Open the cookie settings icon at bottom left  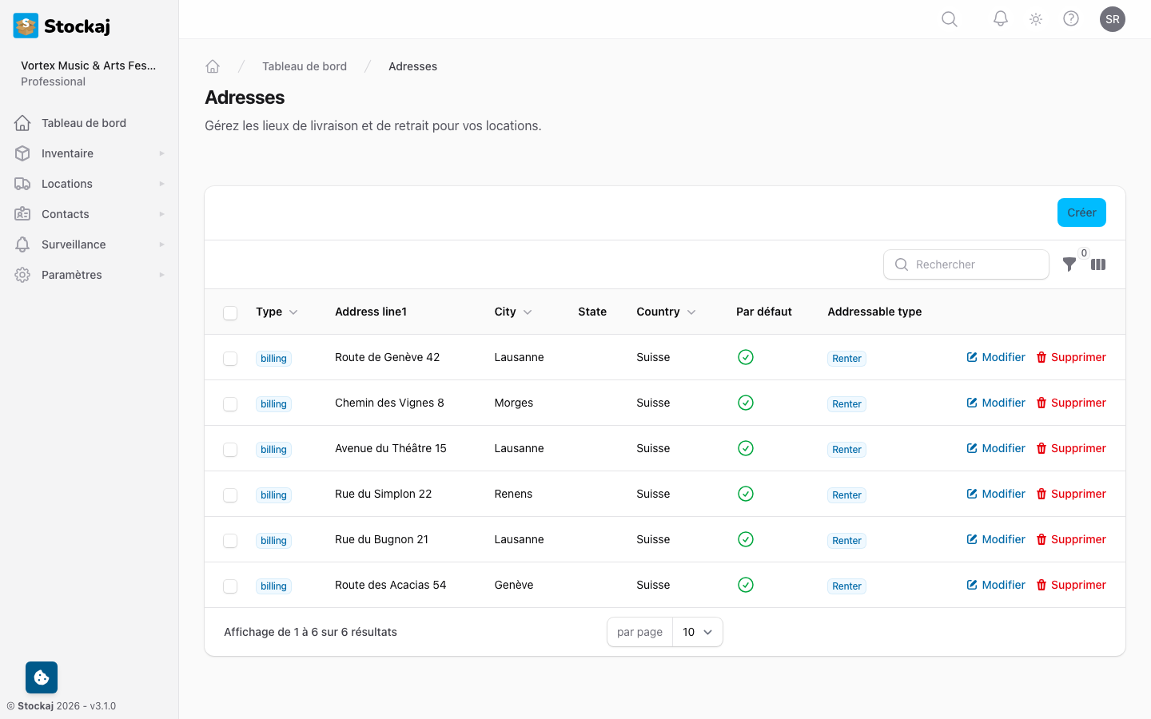coord(41,677)
